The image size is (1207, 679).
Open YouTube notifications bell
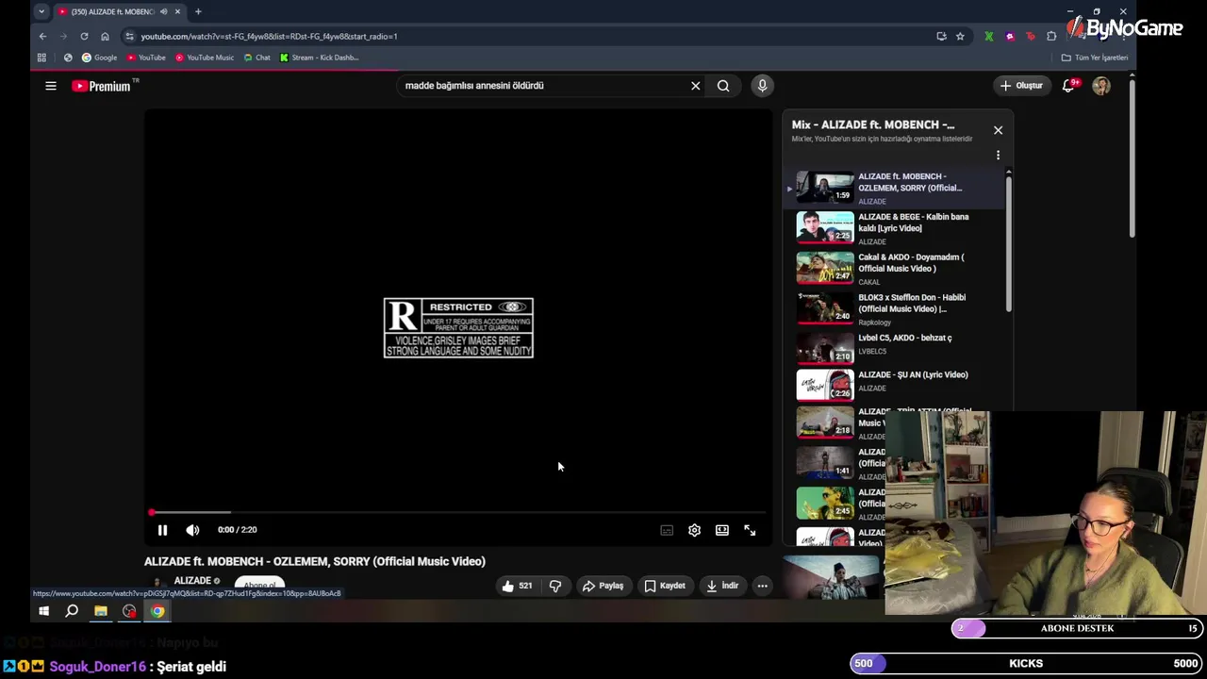pyautogui.click(x=1069, y=86)
